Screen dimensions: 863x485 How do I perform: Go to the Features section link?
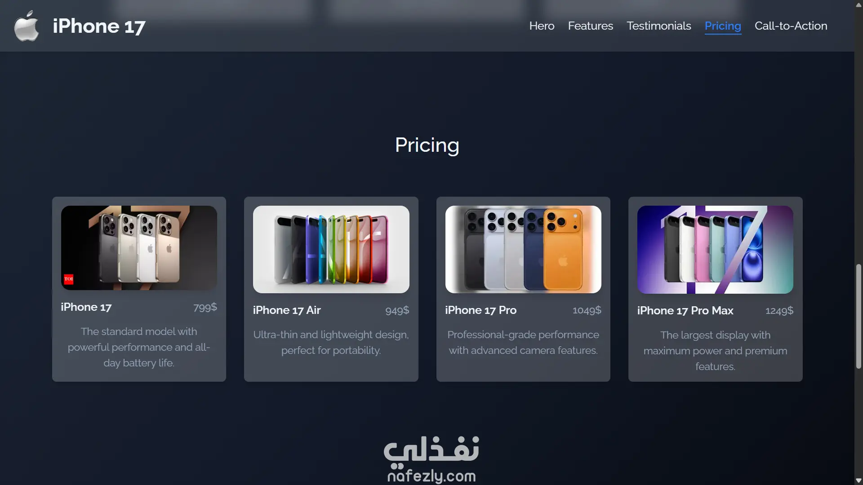pyautogui.click(x=590, y=26)
